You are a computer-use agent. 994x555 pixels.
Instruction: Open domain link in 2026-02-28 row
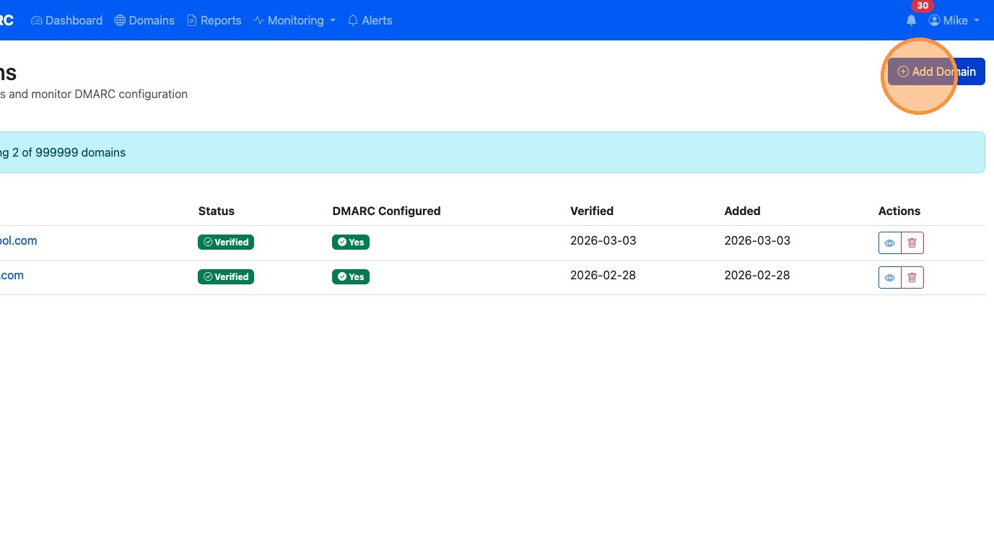click(x=12, y=275)
